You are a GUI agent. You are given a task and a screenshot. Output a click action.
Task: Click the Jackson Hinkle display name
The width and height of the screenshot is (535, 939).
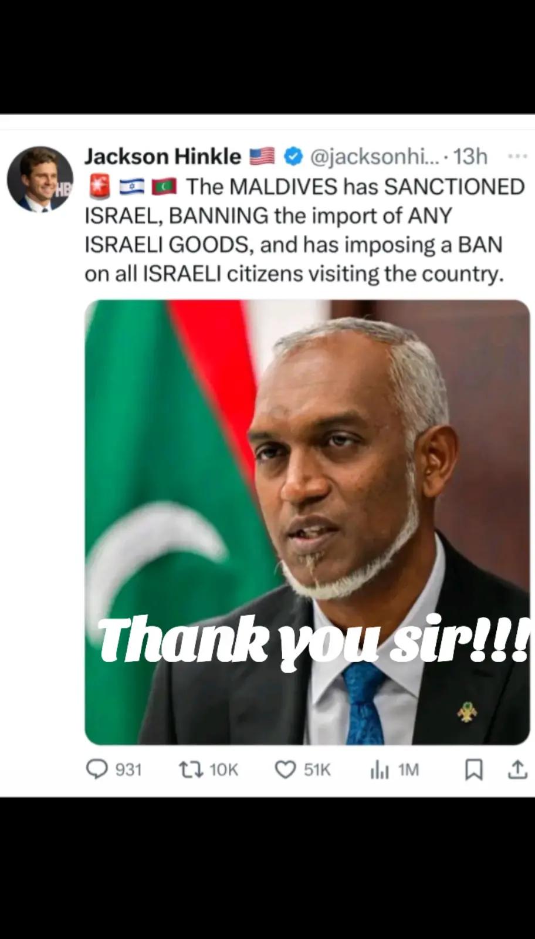[x=162, y=157]
